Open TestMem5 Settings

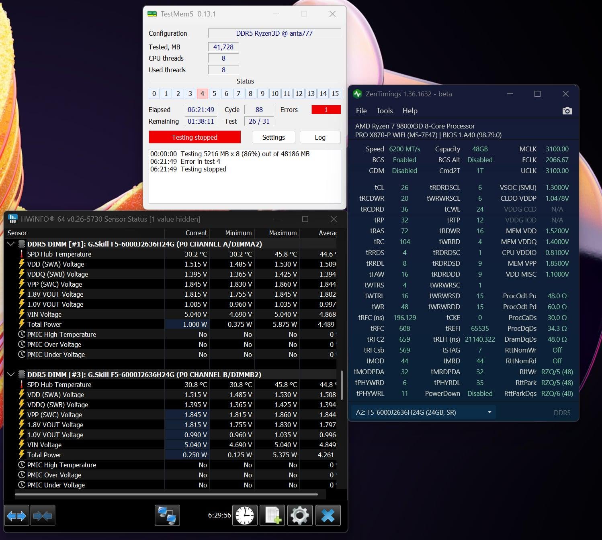(273, 137)
